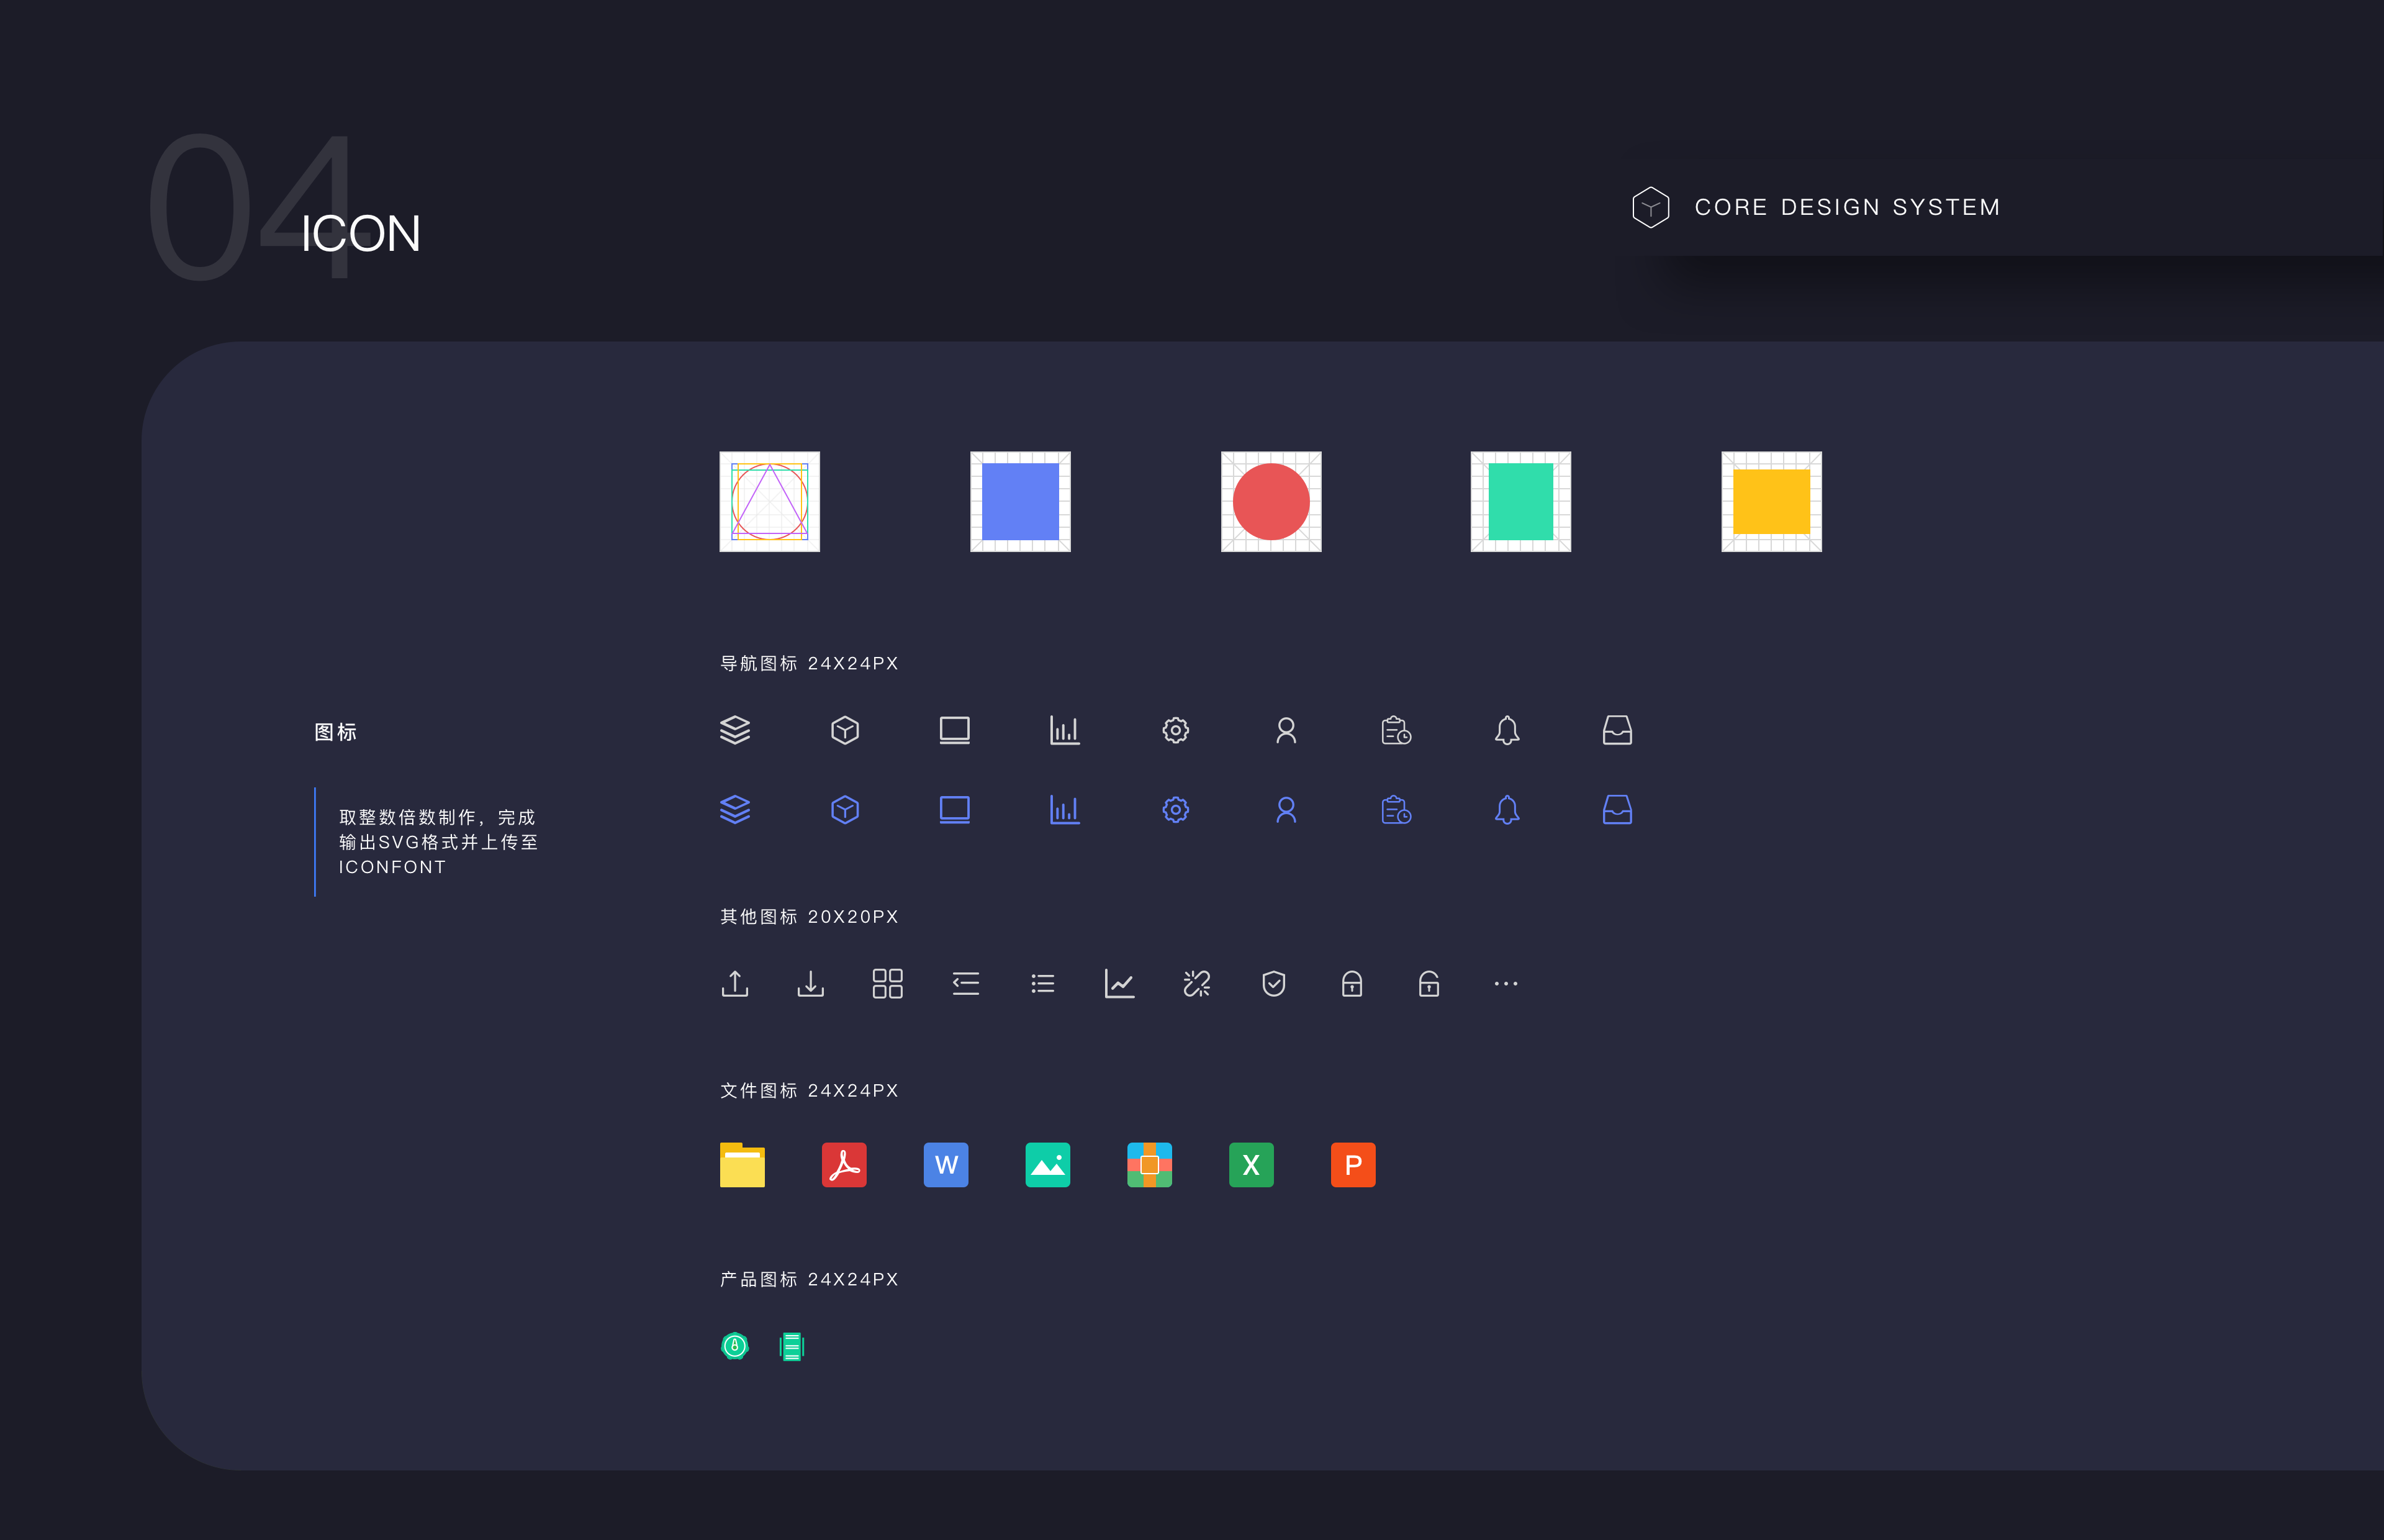Click the white clipboard with clock icon
This screenshot has width=2384, height=1540.
(1396, 730)
